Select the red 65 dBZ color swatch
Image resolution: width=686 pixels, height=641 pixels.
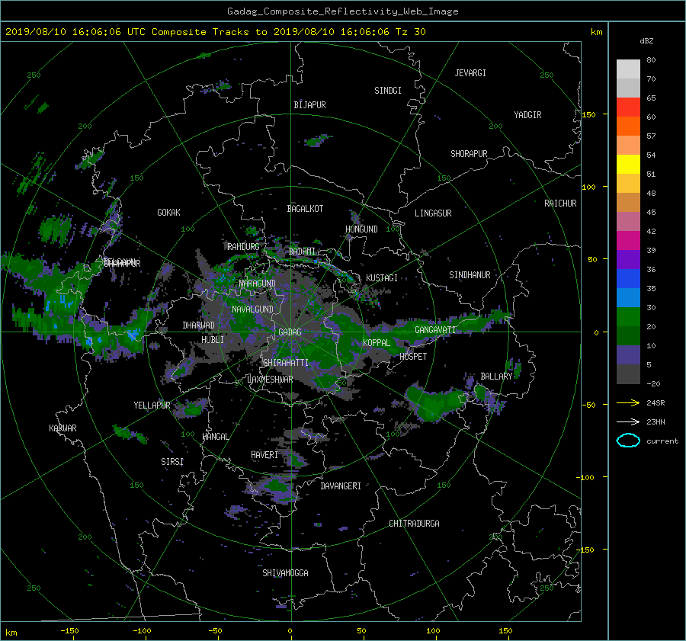click(628, 107)
